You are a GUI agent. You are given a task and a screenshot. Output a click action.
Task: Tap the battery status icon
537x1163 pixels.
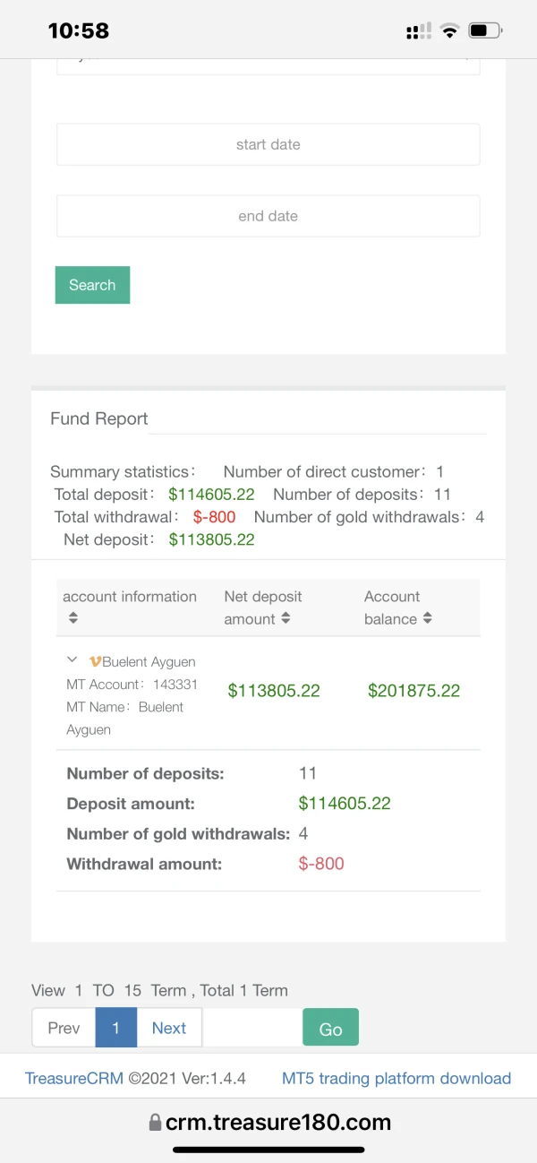click(x=485, y=31)
